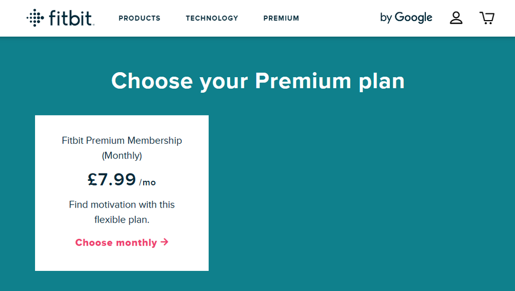Viewport: 515px width, 291px height.
Task: Click the Google logo text
Action: [x=414, y=18]
